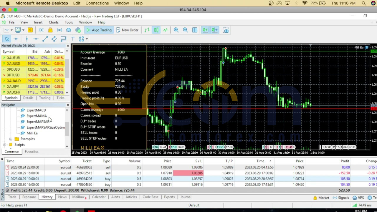Open Signals in the Toolbox bar
The height and width of the screenshot is (212, 377).
[341, 198]
